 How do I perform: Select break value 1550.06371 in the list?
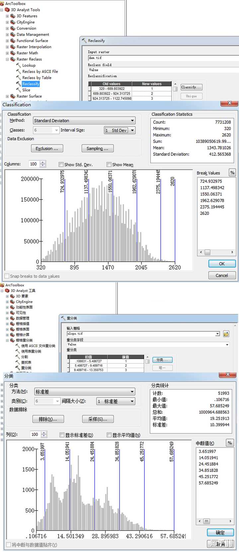(x=211, y=194)
